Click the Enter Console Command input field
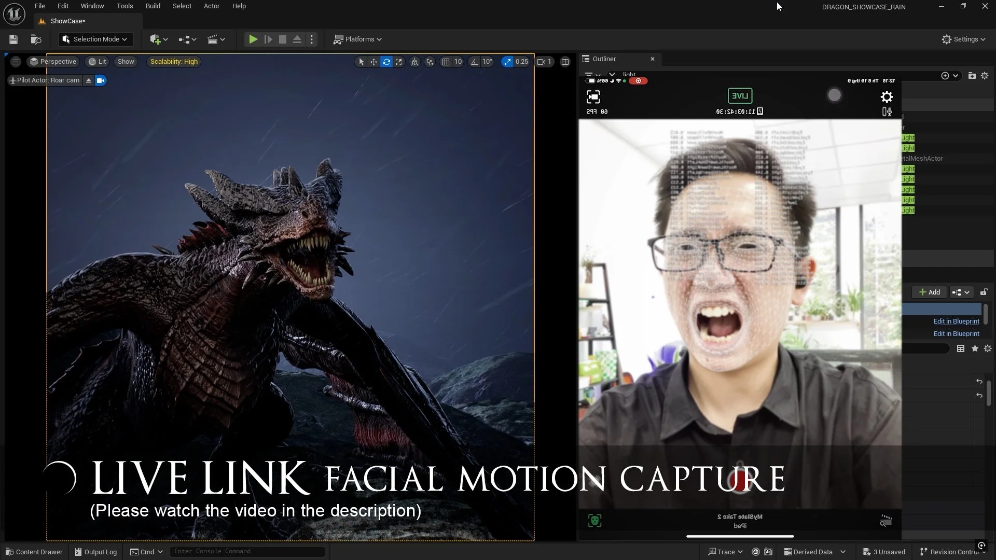This screenshot has width=996, height=560. pyautogui.click(x=247, y=551)
